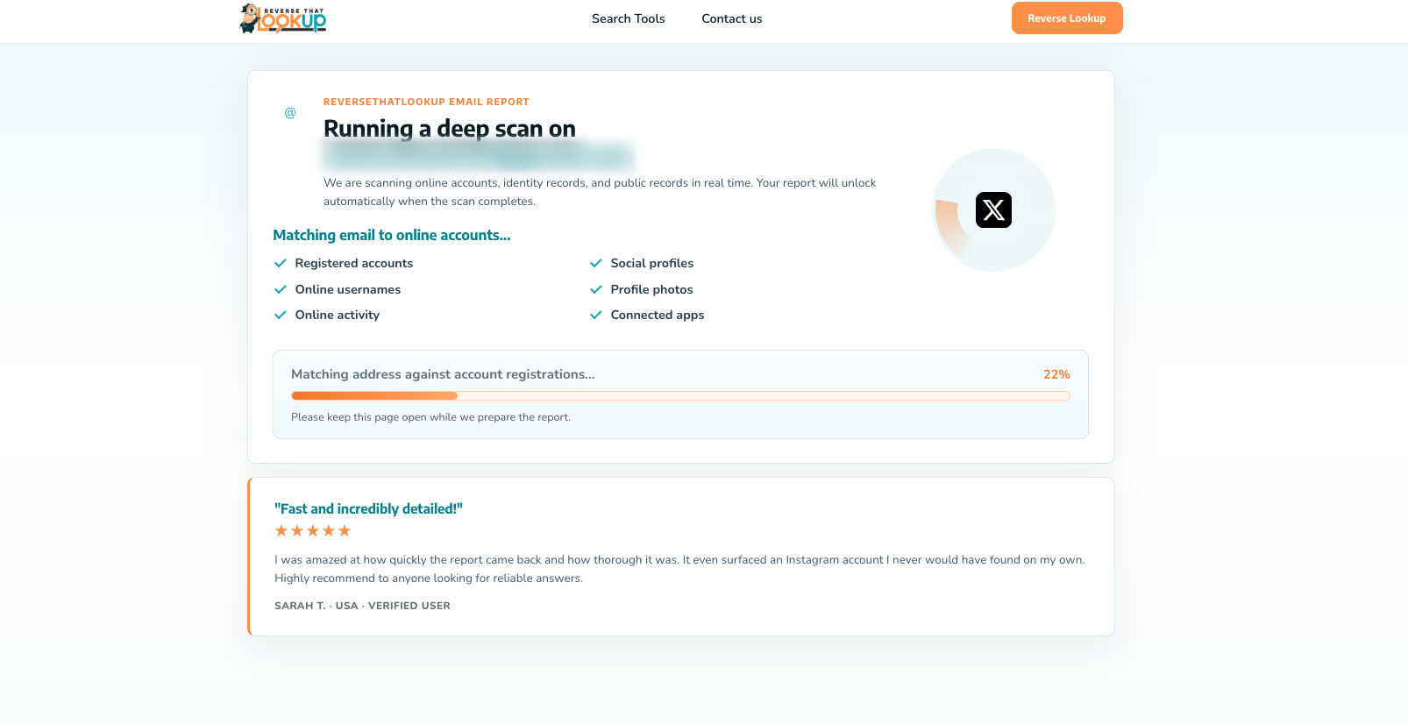This screenshot has height=724, width=1408.
Task: Click 'SARAH T. · USA · VERIFIED USER' attribution
Action: click(x=362, y=606)
